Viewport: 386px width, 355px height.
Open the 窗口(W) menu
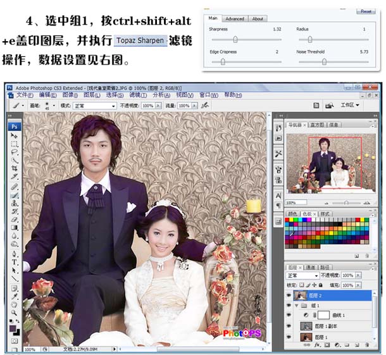point(209,95)
